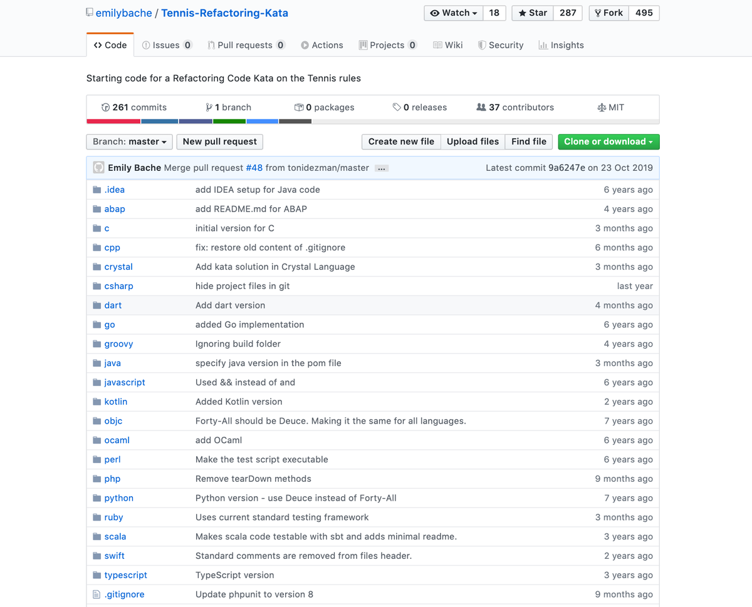
Task: Click the .idea folder icon
Action: (x=97, y=190)
